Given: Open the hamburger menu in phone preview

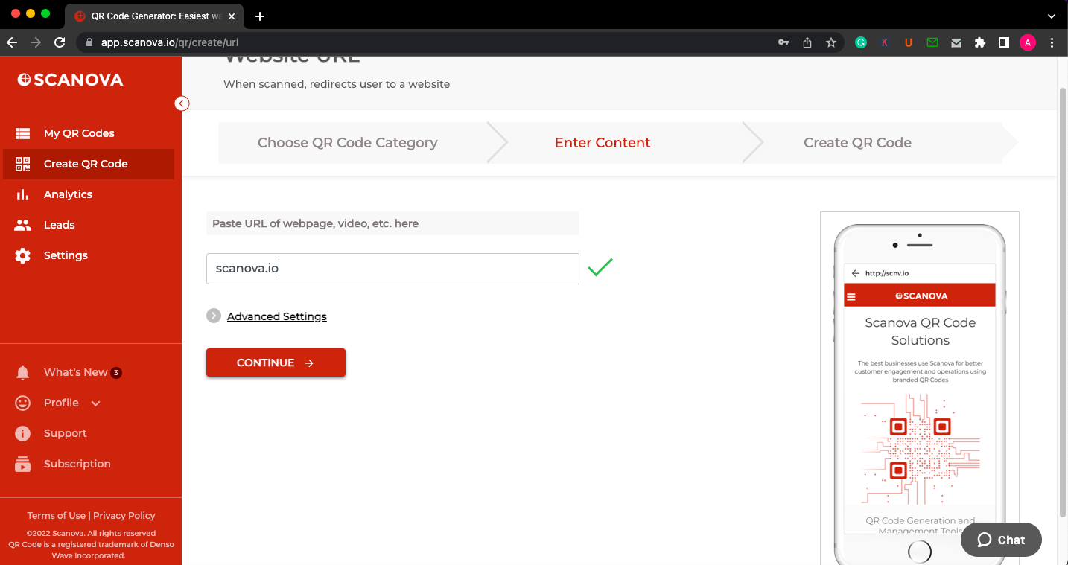Looking at the screenshot, I should [x=851, y=296].
